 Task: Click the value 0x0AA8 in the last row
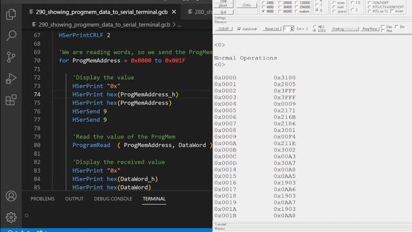pyautogui.click(x=285, y=215)
